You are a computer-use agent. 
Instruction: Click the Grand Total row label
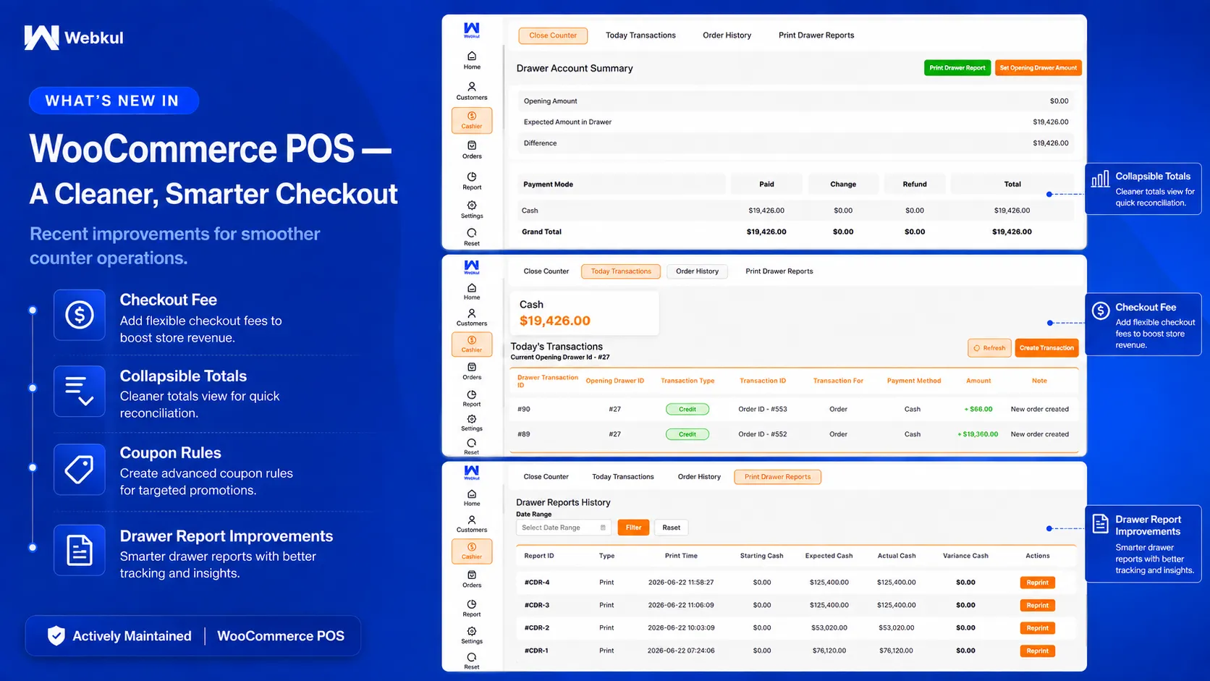(x=541, y=232)
